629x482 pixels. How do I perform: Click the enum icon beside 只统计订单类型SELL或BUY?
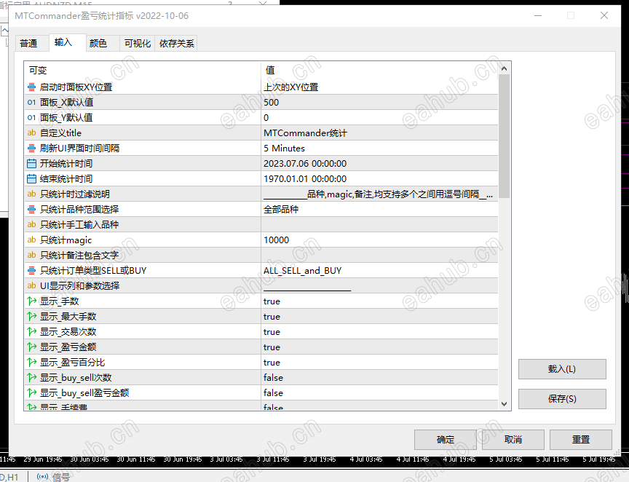(32, 271)
